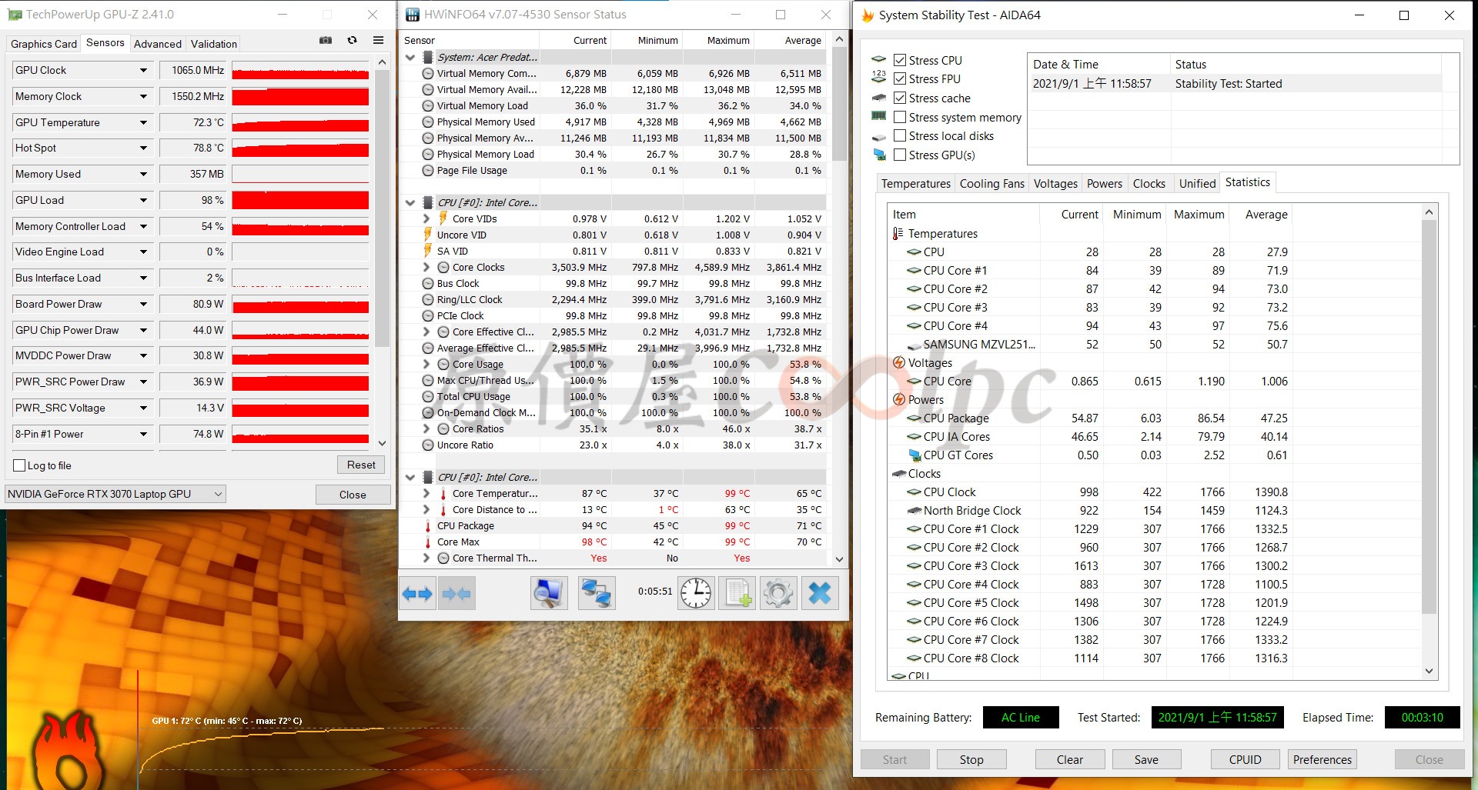Screen dimensions: 1478x790
Task: Click GPU-Z sensors scroll down arrow
Action: click(x=382, y=444)
